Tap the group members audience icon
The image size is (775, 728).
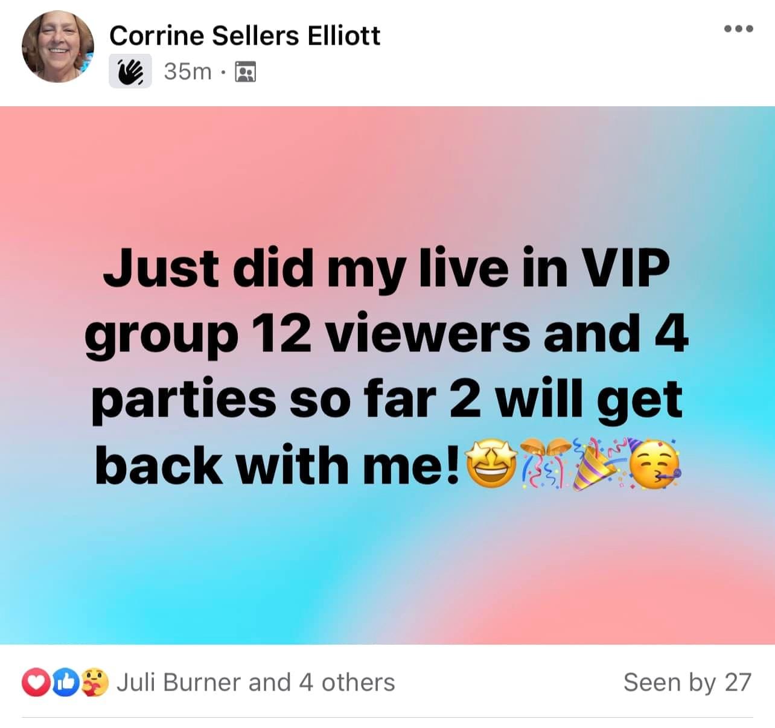point(245,72)
